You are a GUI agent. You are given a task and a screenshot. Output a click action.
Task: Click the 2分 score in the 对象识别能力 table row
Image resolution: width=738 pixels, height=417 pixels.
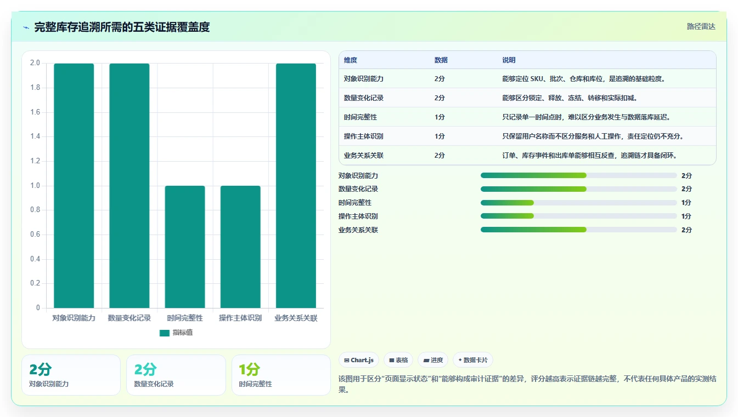(440, 79)
